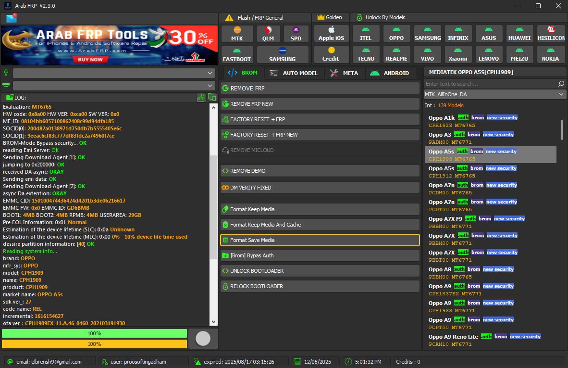This screenshot has width=568, height=368.
Task: Click the search magnifier icon
Action: pos(561,84)
